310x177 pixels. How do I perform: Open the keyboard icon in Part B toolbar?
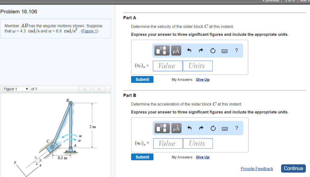(224, 128)
